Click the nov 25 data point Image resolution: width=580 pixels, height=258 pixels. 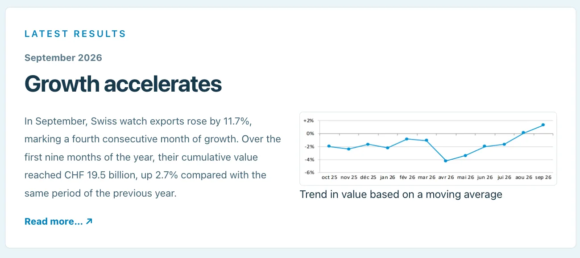pyautogui.click(x=348, y=149)
